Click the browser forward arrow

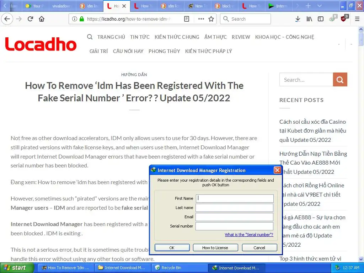pos(19,19)
